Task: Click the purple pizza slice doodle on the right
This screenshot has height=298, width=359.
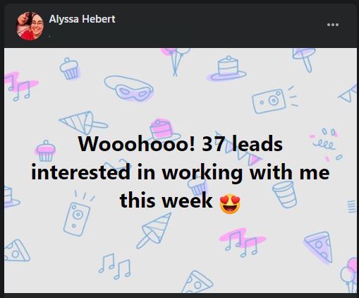Action: tap(319, 248)
